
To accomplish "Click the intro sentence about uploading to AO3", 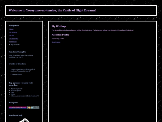I will pyautogui.click(x=93, y=30).
